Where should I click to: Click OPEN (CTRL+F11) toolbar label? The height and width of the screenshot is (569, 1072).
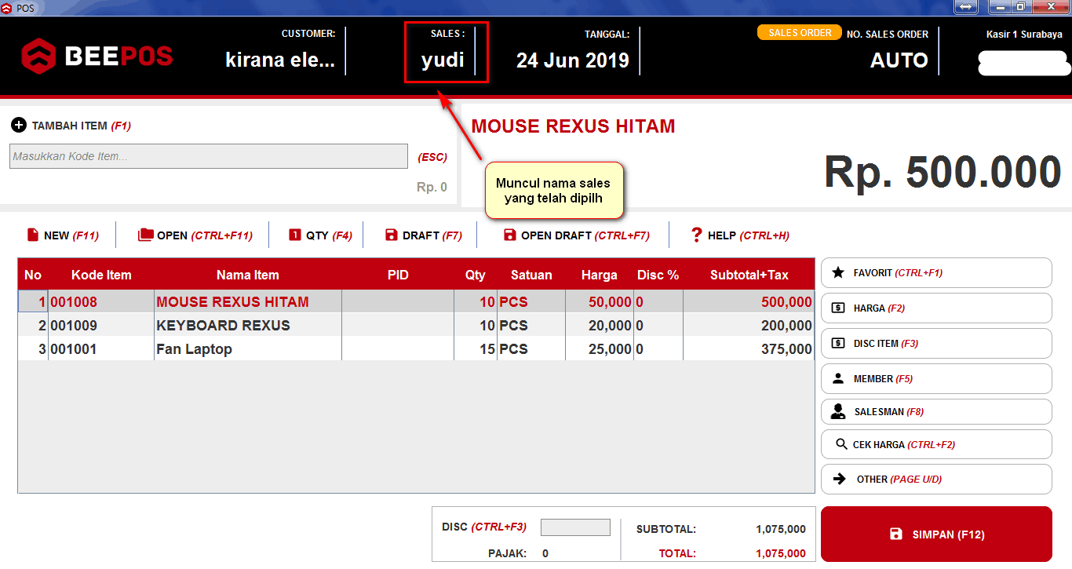click(x=204, y=235)
